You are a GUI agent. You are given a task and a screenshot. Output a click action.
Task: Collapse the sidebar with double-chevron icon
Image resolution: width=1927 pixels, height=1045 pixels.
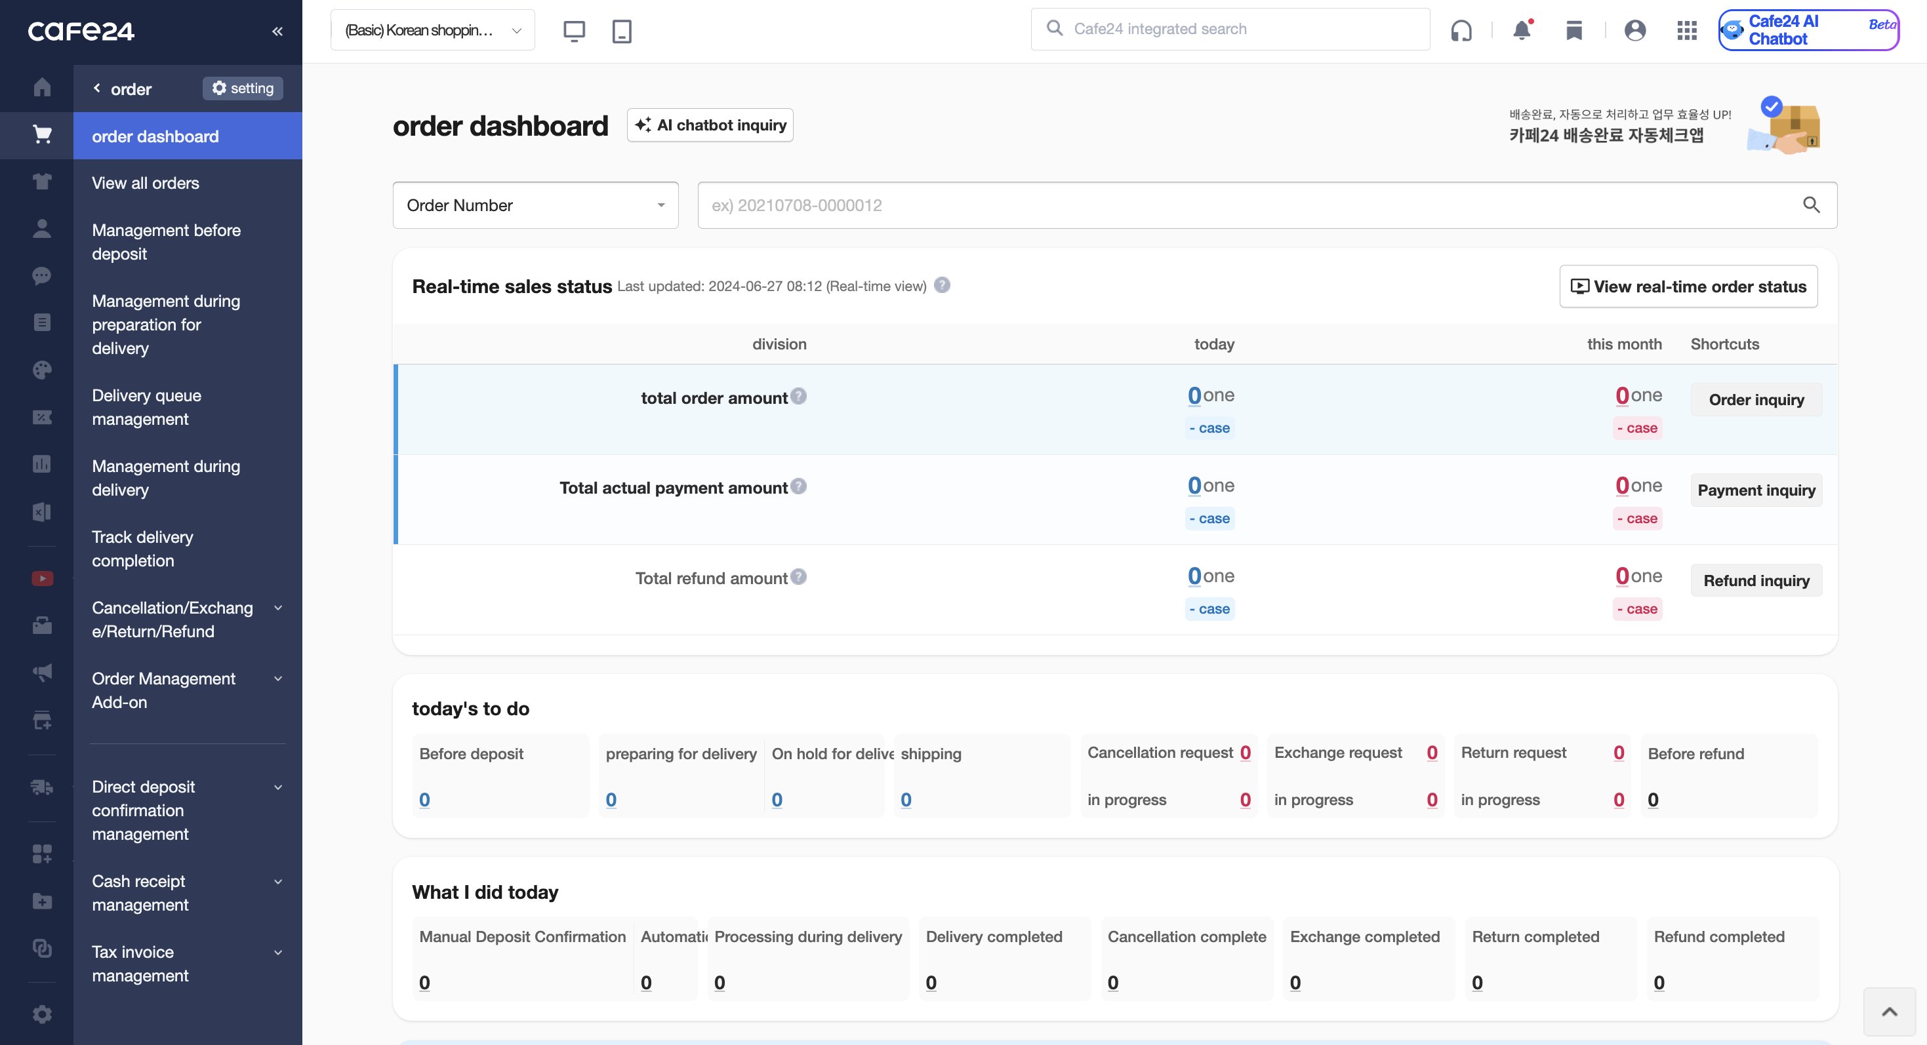[277, 31]
